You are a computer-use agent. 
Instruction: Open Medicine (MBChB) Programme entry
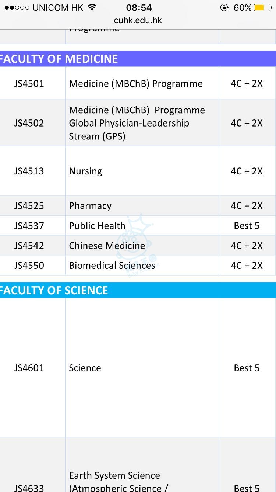136,84
